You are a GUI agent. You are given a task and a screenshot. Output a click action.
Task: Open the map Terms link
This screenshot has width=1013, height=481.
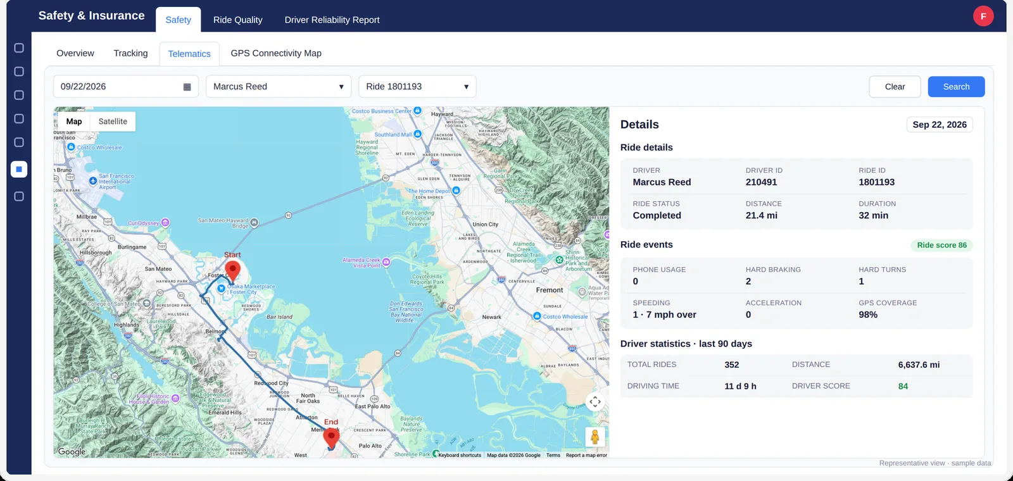coord(553,455)
